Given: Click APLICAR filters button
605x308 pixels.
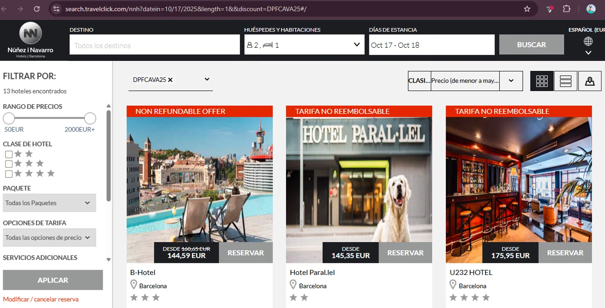Looking at the screenshot, I should (x=53, y=280).
